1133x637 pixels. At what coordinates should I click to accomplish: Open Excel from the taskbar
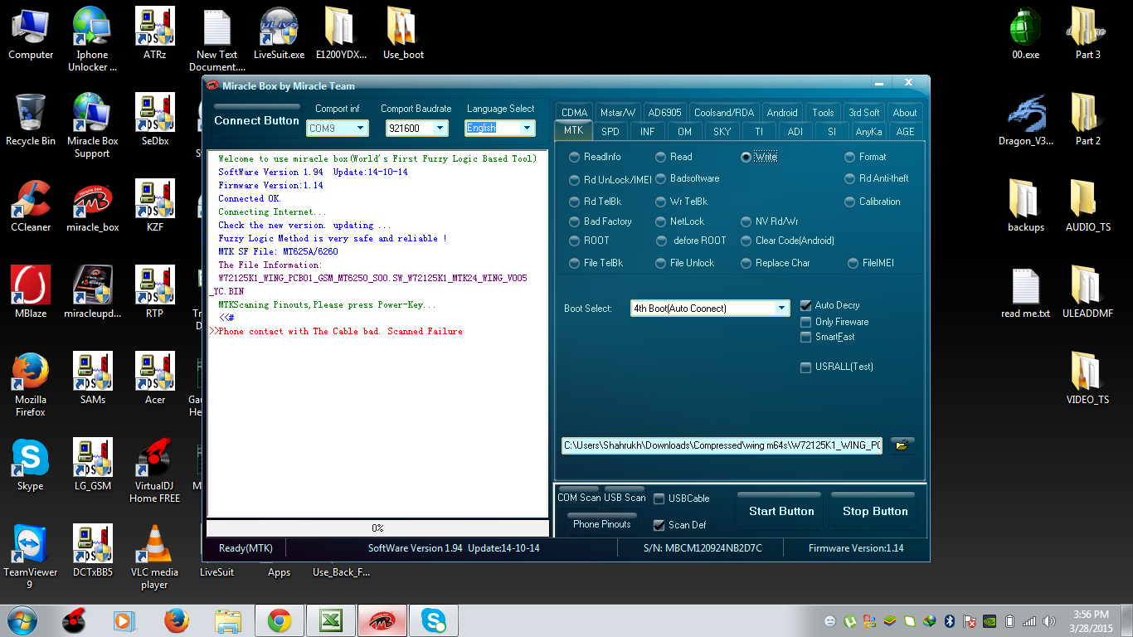tap(330, 620)
